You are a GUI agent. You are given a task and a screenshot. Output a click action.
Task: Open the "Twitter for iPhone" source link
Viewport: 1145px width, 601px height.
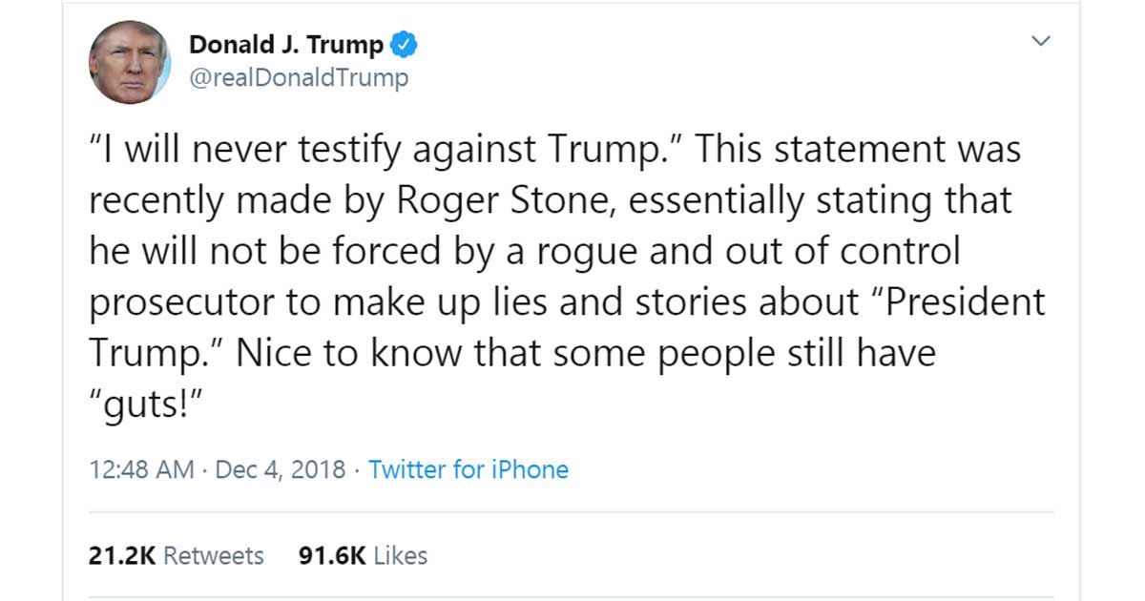(468, 469)
